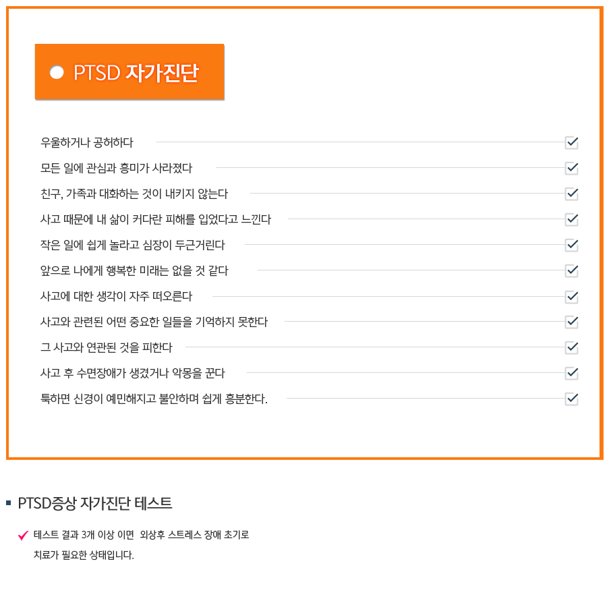The image size is (607, 607).
Task: Check the 툭하면 신경이 예민해지고 불안하며 쉽게 흥분한다 box
Action: (x=571, y=399)
